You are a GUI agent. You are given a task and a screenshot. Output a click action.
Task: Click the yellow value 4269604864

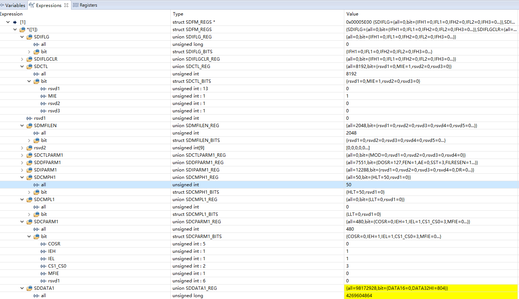[x=359, y=296]
